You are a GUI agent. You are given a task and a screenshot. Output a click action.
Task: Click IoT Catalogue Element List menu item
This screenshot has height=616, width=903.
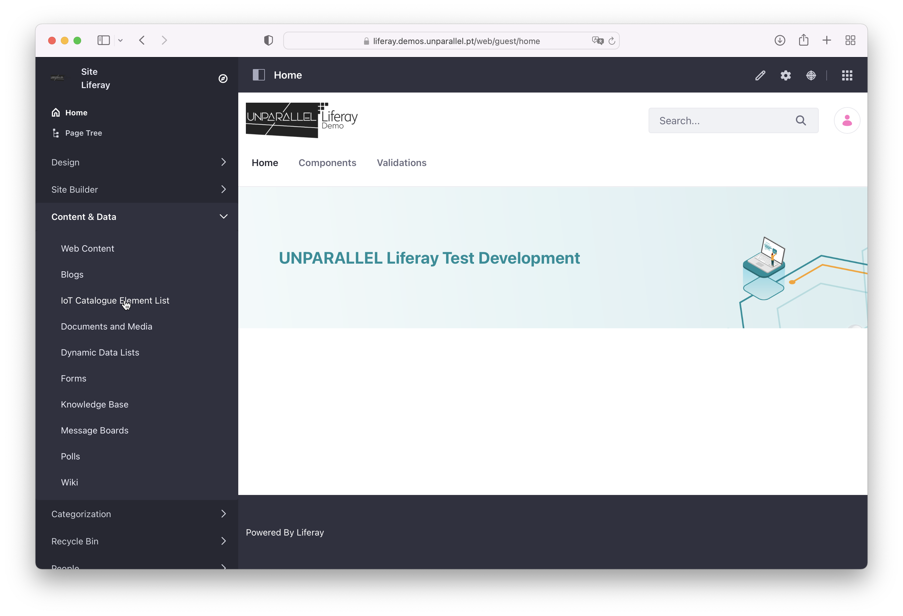pyautogui.click(x=115, y=300)
